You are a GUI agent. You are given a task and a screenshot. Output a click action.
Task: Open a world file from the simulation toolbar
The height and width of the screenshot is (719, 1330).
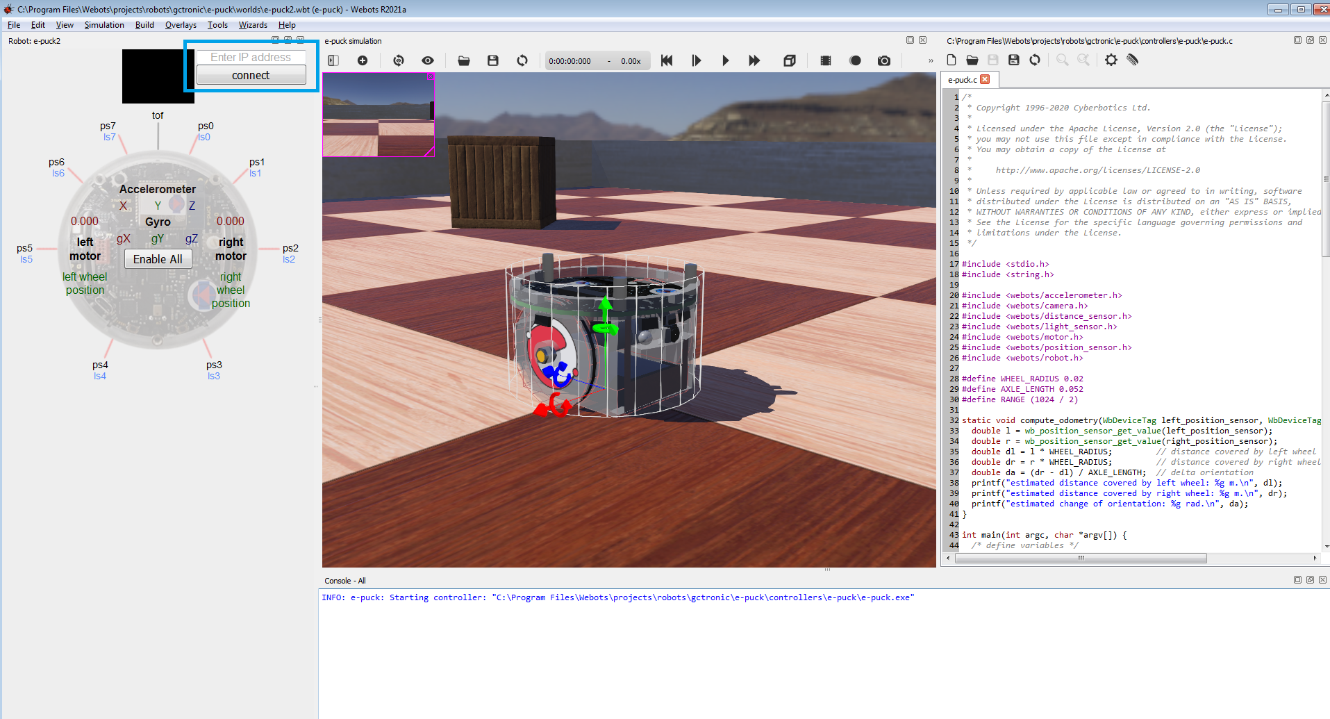[464, 61]
